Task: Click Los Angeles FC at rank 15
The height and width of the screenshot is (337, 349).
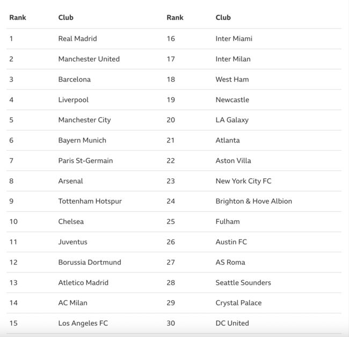Action: click(83, 324)
